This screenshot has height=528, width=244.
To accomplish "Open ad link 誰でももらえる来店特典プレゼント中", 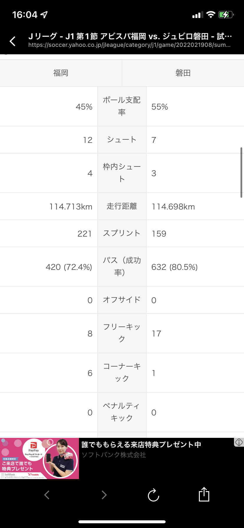I will click(141, 445).
